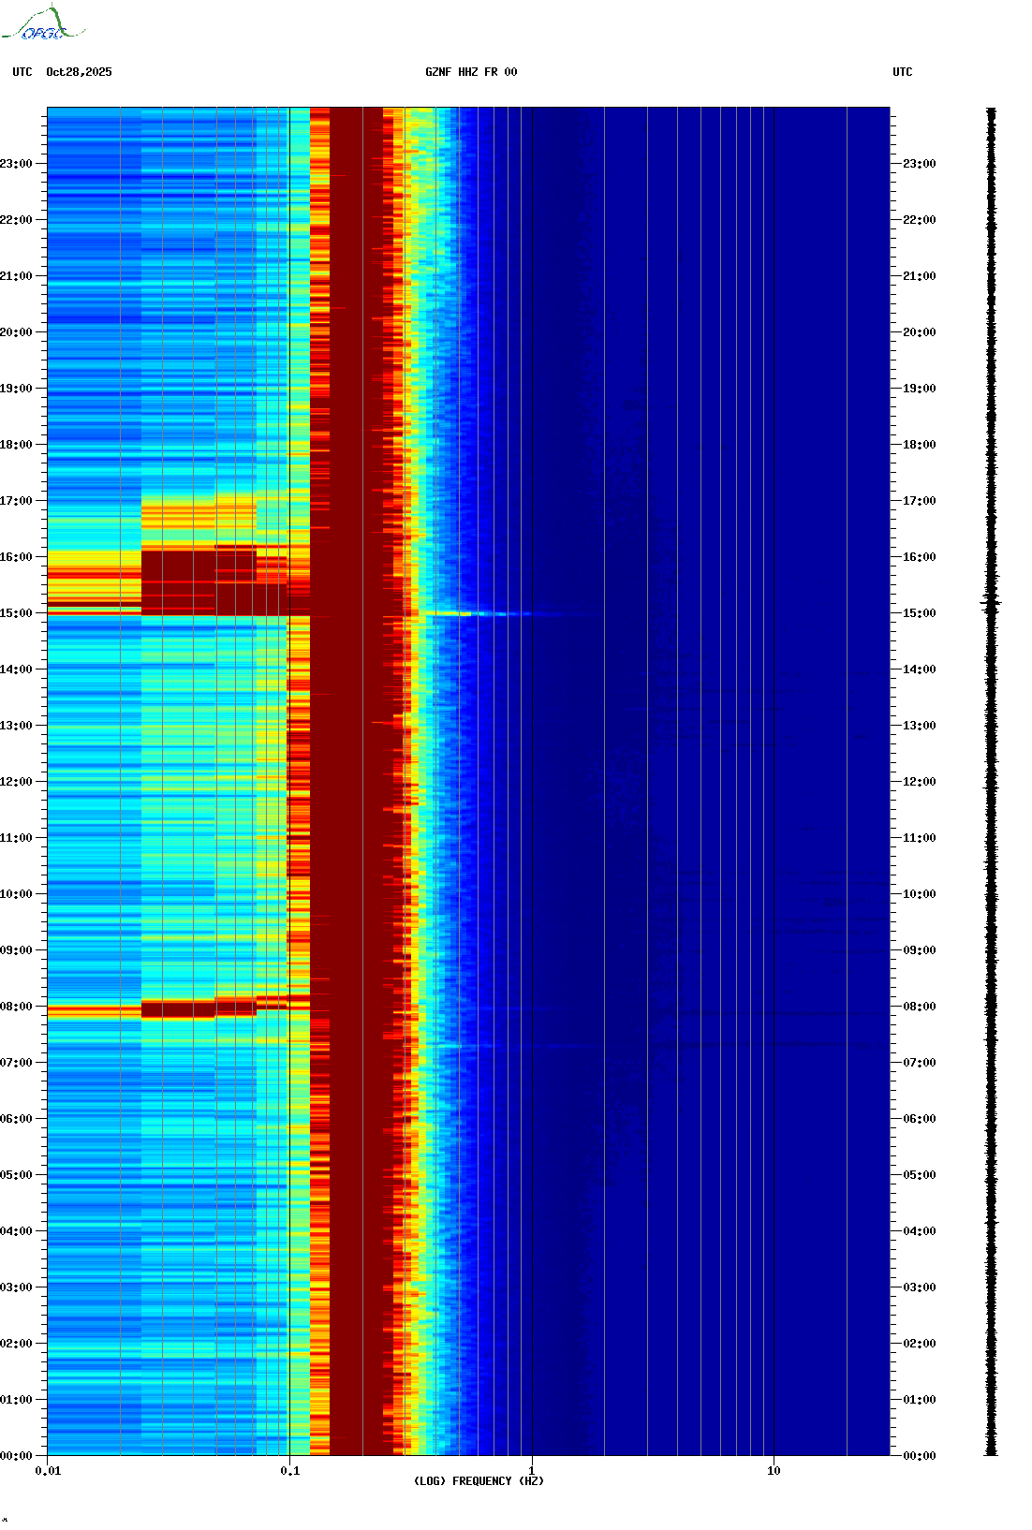Click the left 05:00 time label
The height and width of the screenshot is (1530, 1032).
point(16,1175)
